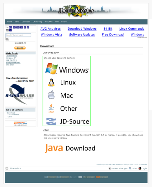Open the Wiki/FAQ menu item
The height and width of the screenshot is (187, 152).
tap(49, 22)
